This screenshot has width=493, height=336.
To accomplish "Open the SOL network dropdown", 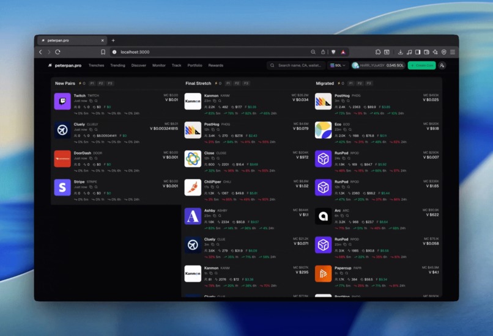I will 338,65.
